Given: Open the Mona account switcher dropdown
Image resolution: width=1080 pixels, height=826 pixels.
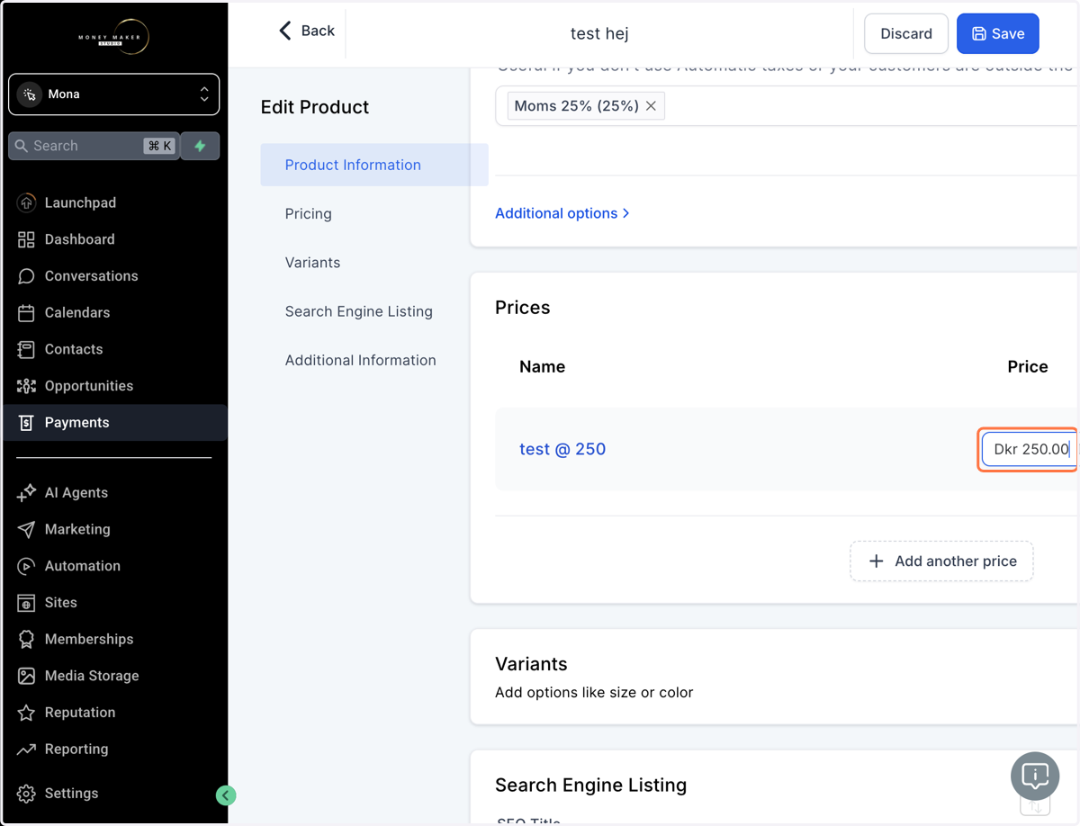Looking at the screenshot, I should pos(113,94).
